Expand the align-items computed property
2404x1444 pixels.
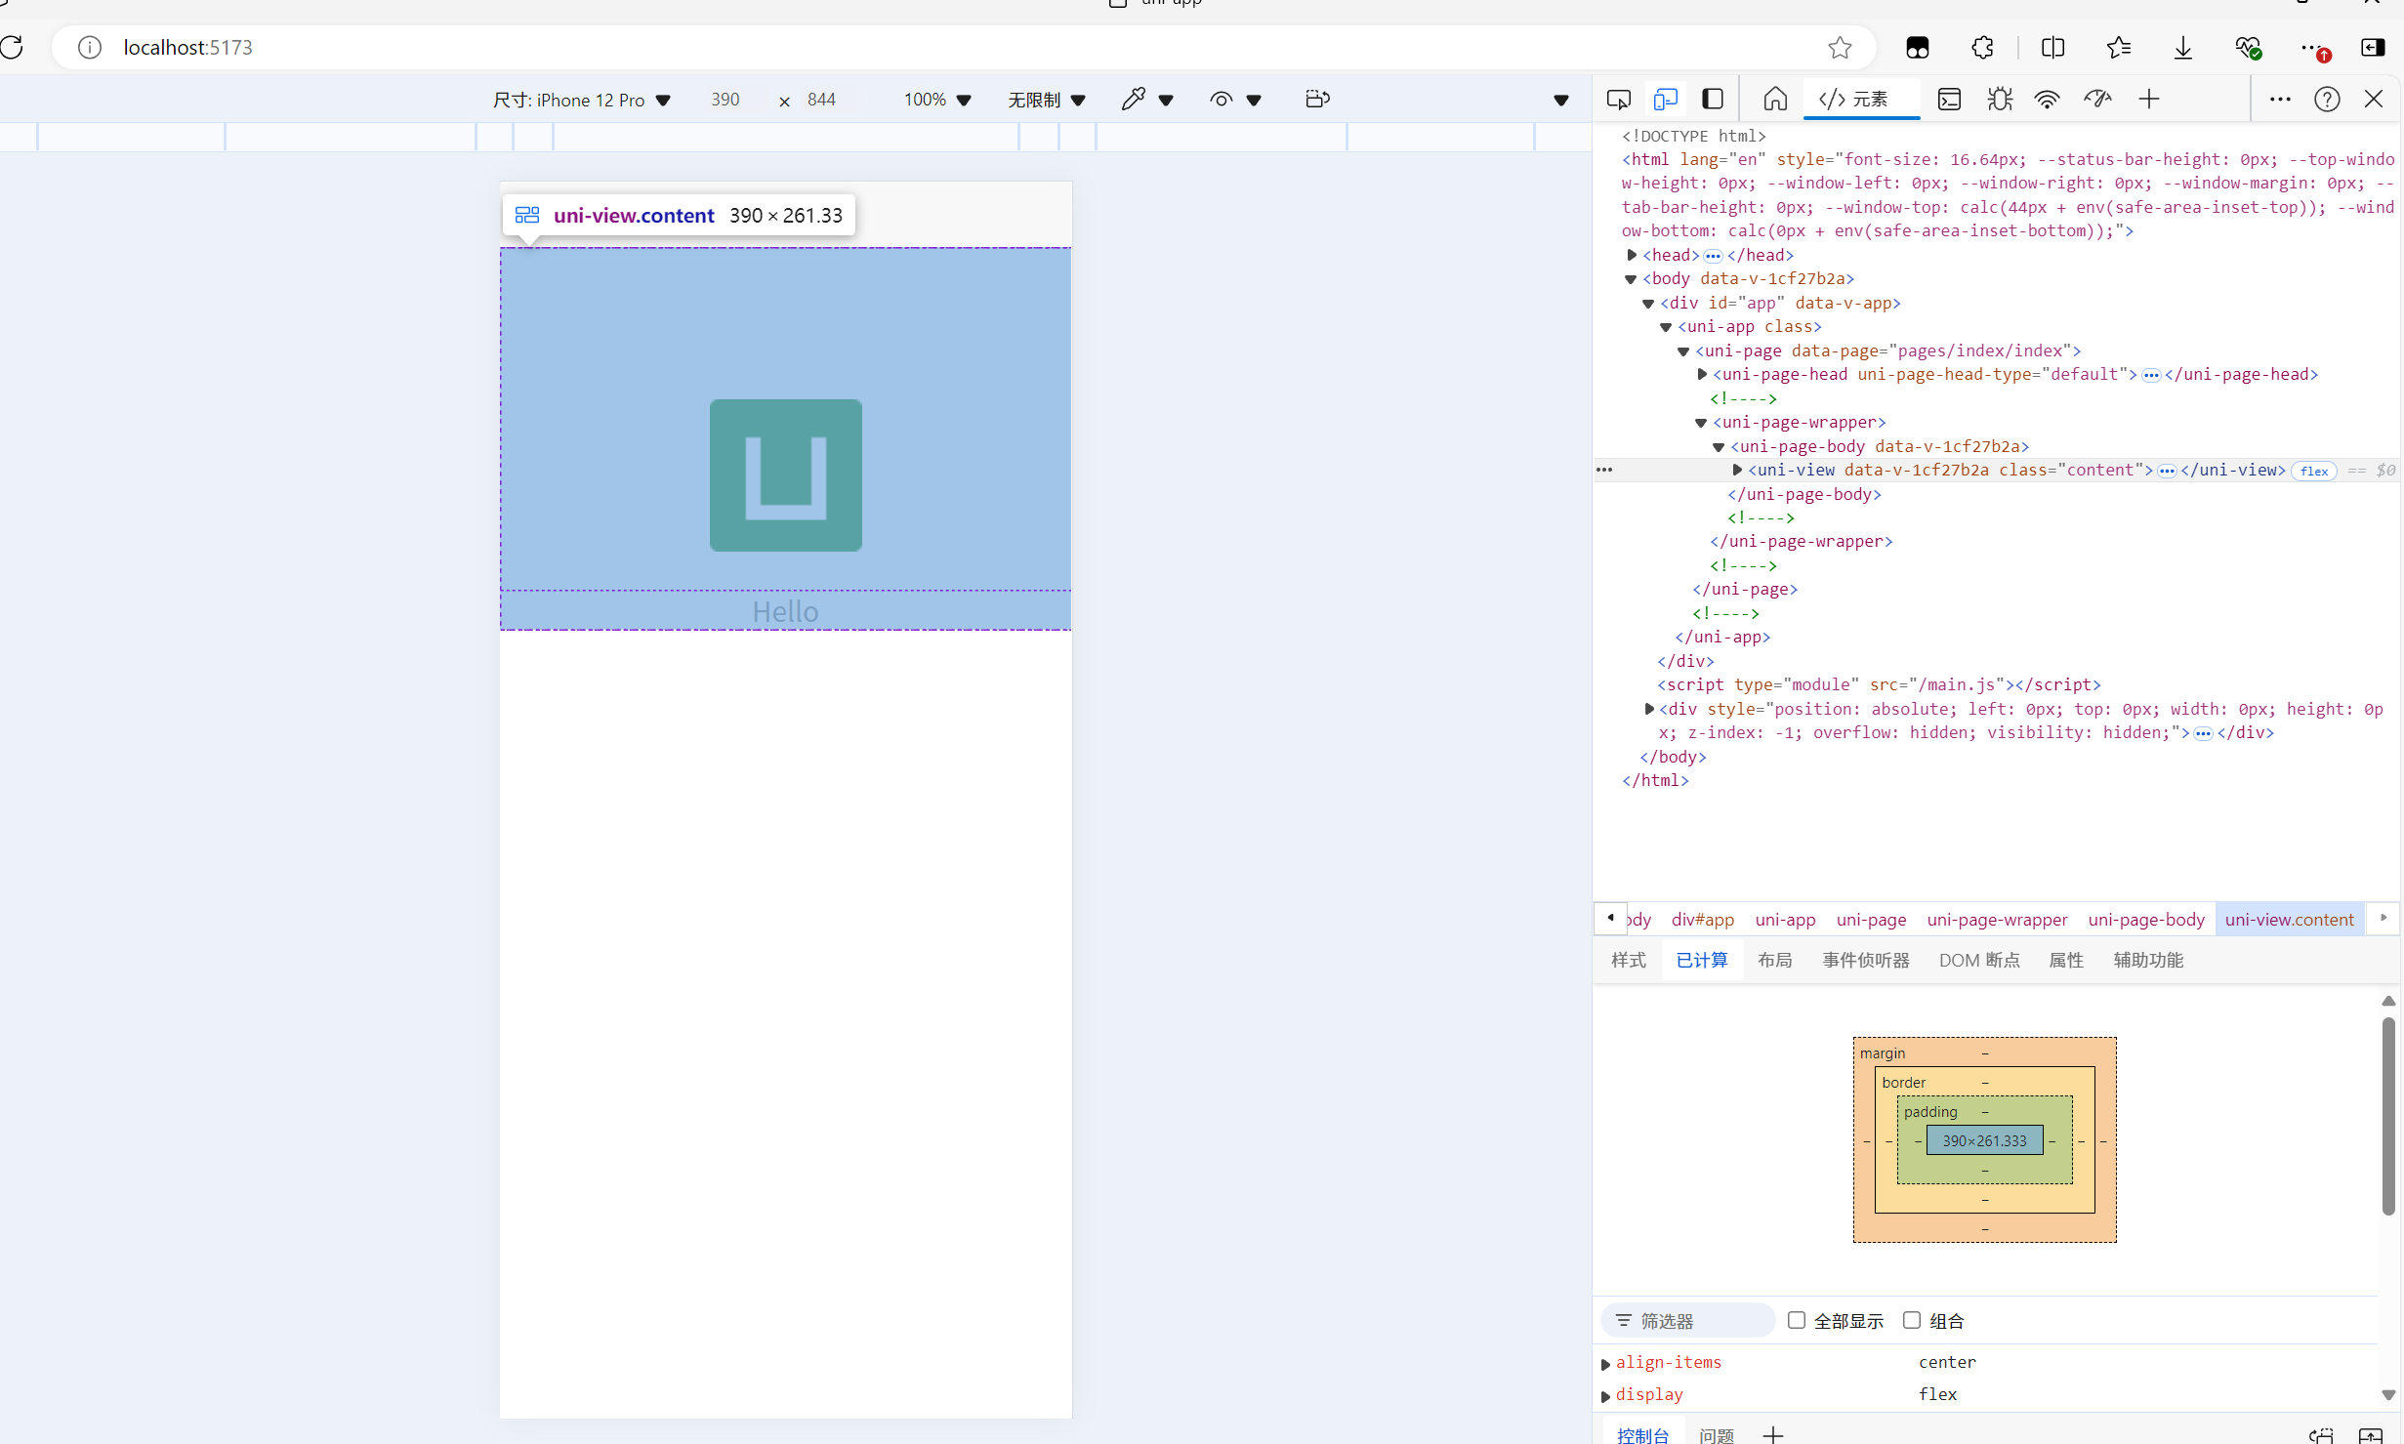1605,1364
